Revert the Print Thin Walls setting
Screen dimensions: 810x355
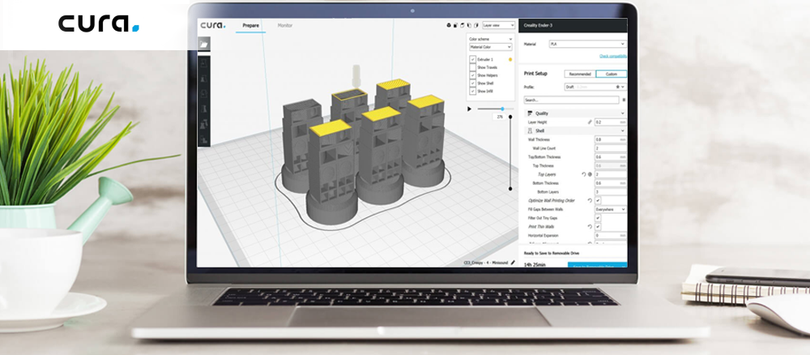[x=590, y=226]
